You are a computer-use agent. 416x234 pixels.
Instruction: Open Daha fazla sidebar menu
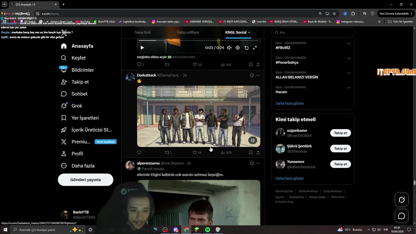78,166
